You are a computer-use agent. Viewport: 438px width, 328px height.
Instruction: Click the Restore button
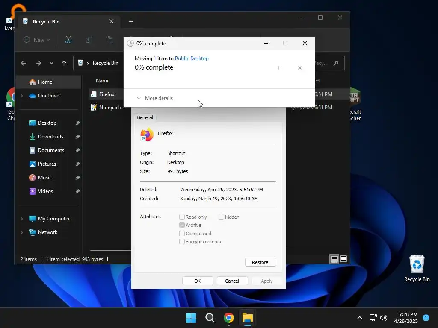[x=260, y=262]
